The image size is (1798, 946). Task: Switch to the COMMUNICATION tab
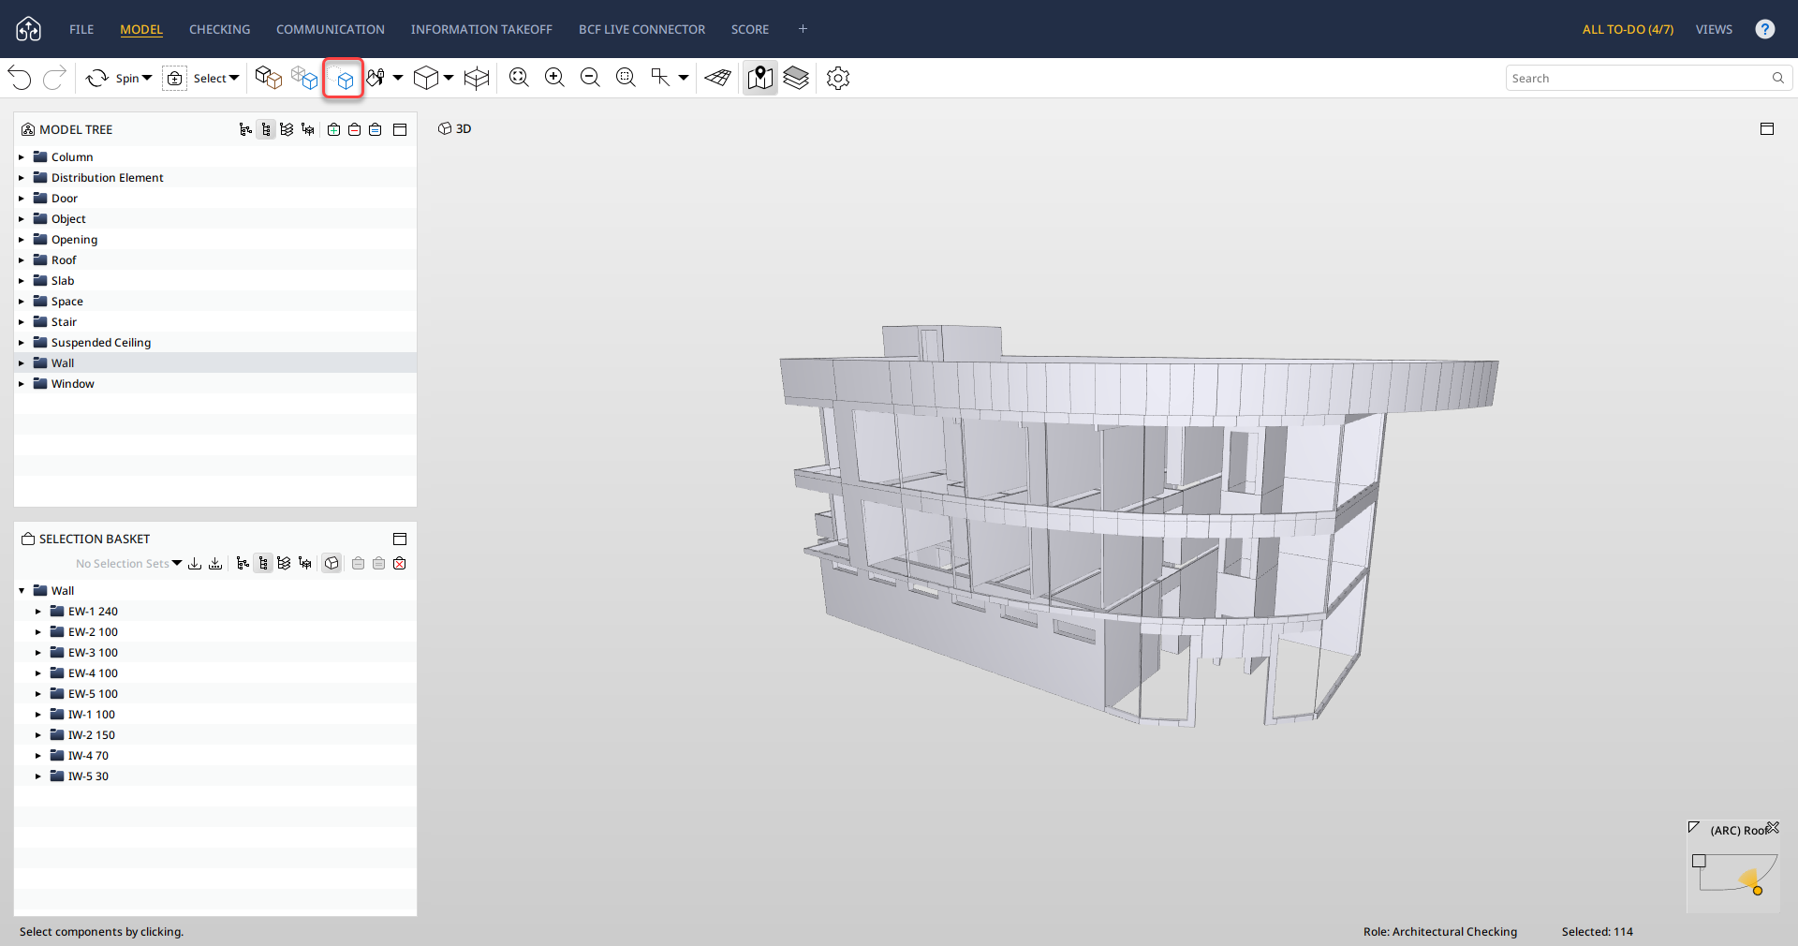point(330,29)
